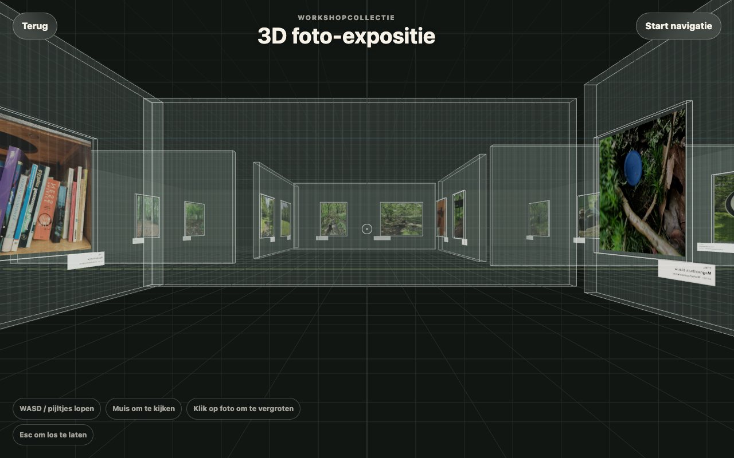The image size is (734, 458).
Task: Click the 'WORKSHOPCOLLECTIE' label
Action: pos(346,18)
